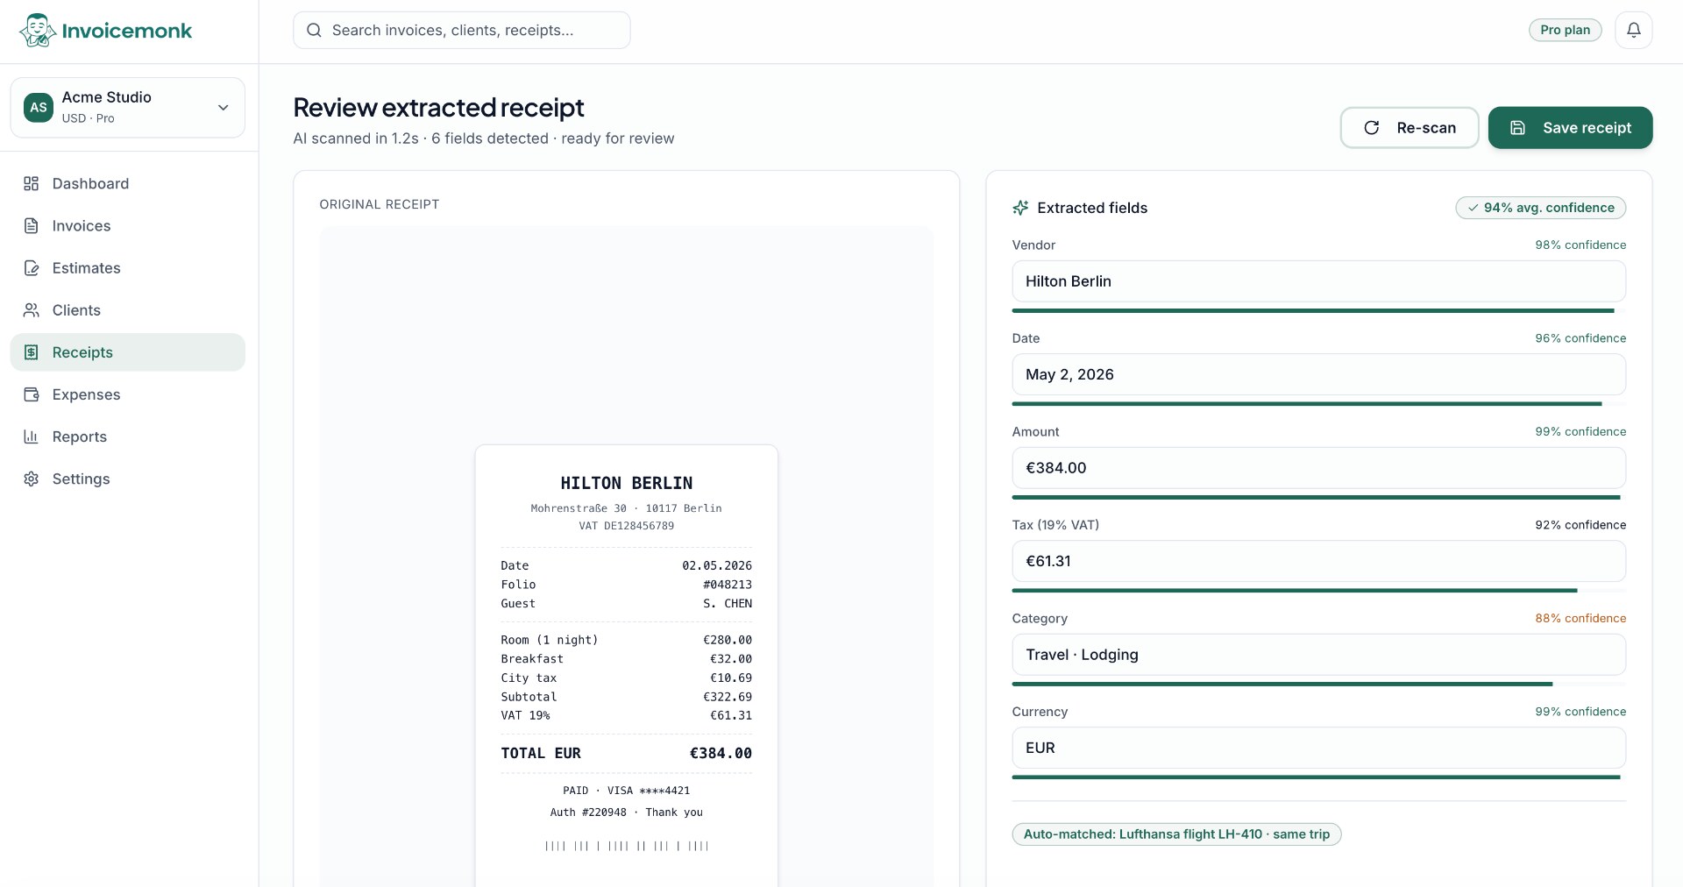Edit the Category field Travel · Lodging
The image size is (1683, 887).
pyautogui.click(x=1318, y=655)
